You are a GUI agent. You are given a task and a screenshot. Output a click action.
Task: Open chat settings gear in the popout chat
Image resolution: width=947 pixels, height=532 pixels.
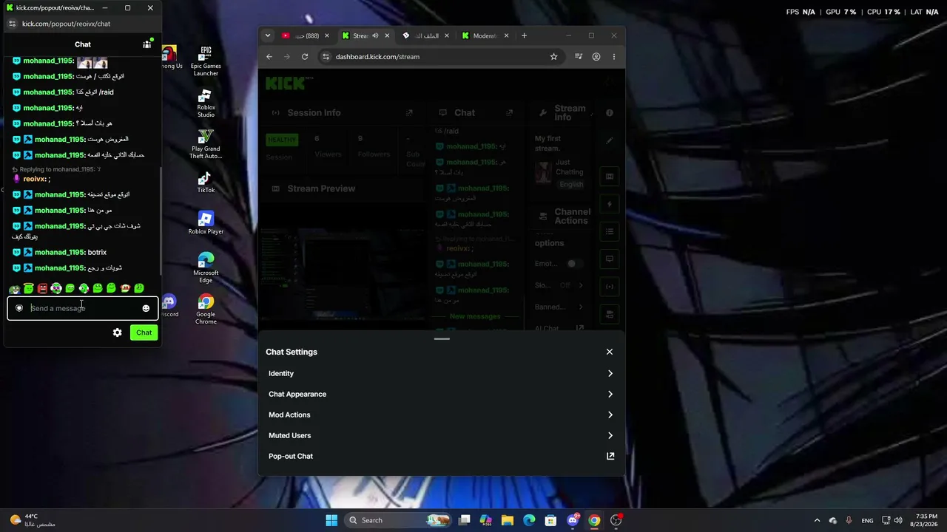[x=117, y=332]
